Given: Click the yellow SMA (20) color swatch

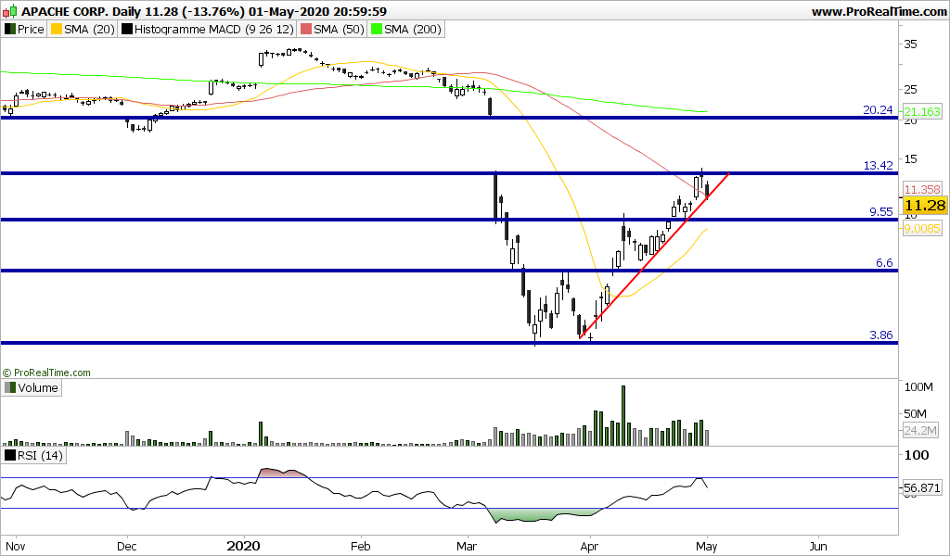Looking at the screenshot, I should click(57, 29).
